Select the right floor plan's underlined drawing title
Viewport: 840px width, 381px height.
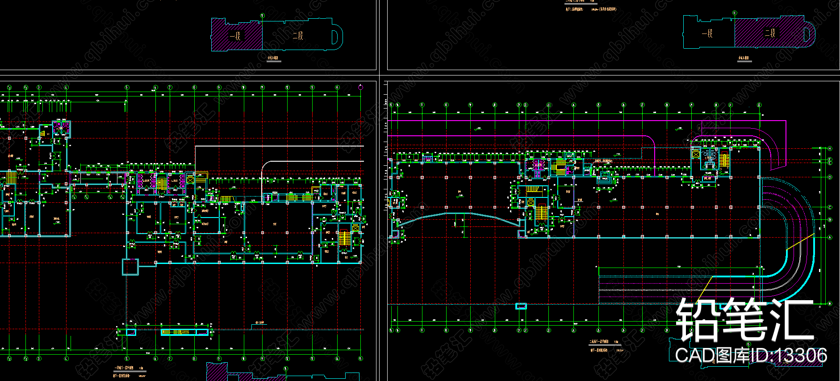coord(604,342)
